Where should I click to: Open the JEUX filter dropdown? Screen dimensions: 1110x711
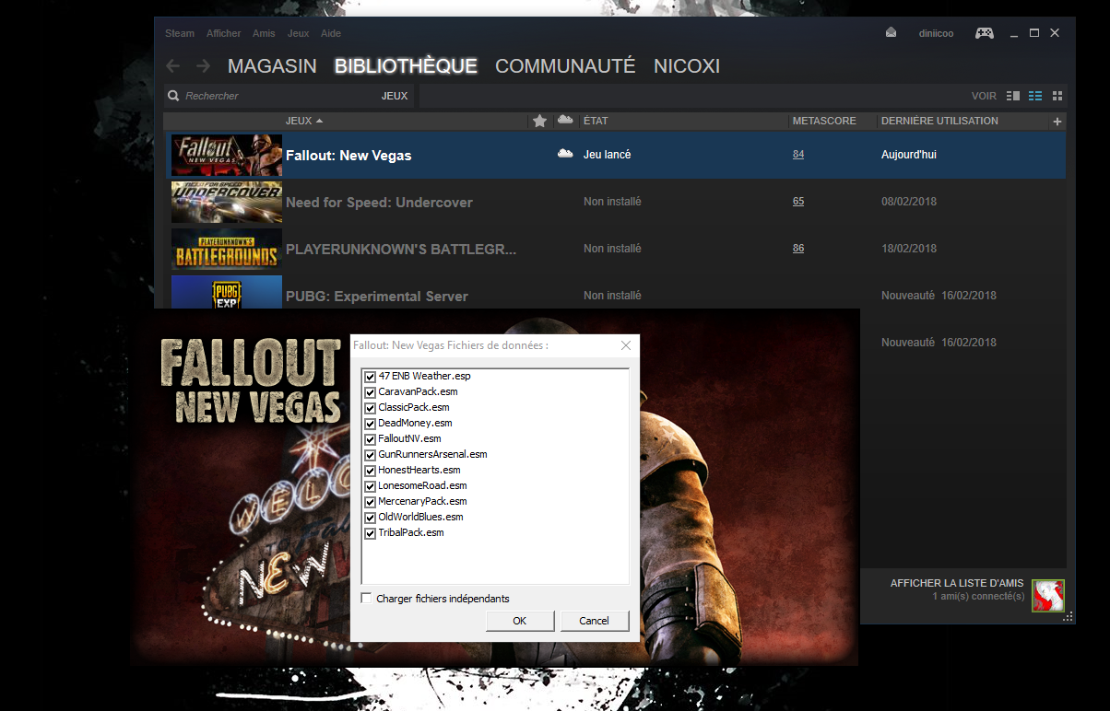click(395, 96)
